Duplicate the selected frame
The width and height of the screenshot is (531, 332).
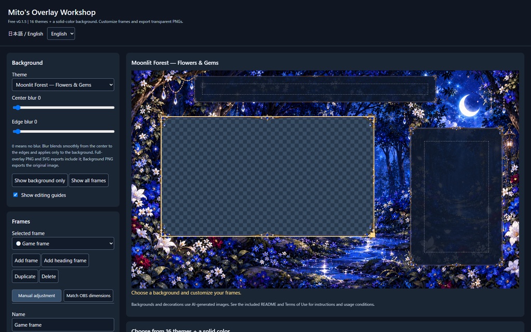pyautogui.click(x=25, y=276)
